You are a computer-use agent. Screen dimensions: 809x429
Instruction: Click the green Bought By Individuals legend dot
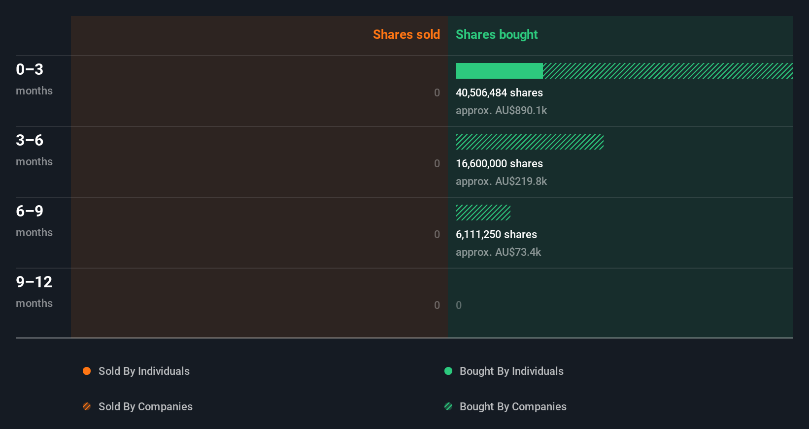448,371
